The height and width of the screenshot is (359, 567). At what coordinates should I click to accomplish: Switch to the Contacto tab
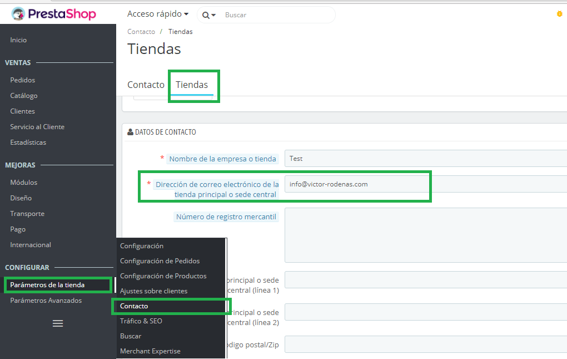point(146,85)
